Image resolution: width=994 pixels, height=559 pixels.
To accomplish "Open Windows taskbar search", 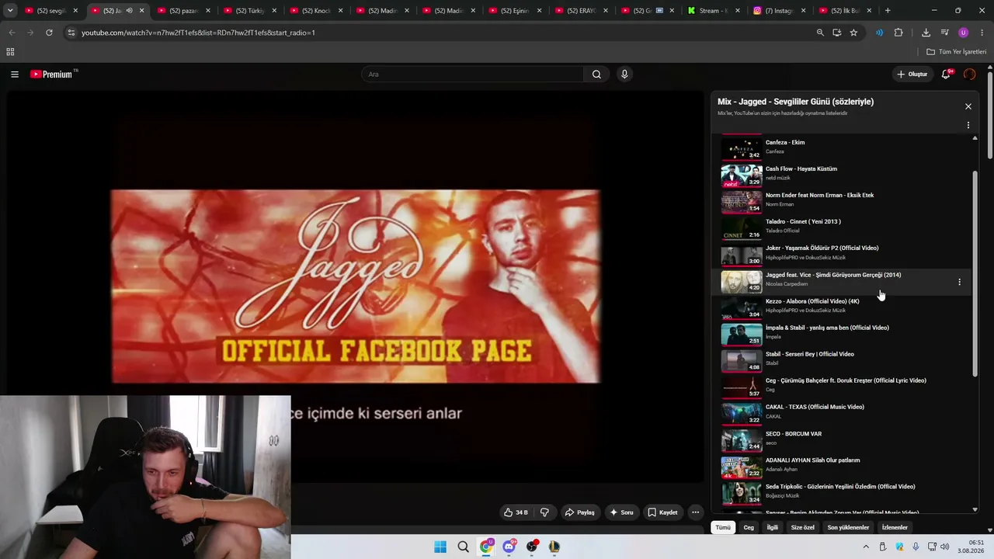I will pos(464,547).
